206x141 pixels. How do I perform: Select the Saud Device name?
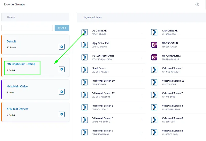99,68
